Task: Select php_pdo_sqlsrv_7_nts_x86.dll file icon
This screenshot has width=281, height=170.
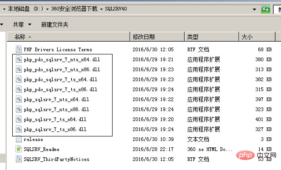Action: [19, 69]
